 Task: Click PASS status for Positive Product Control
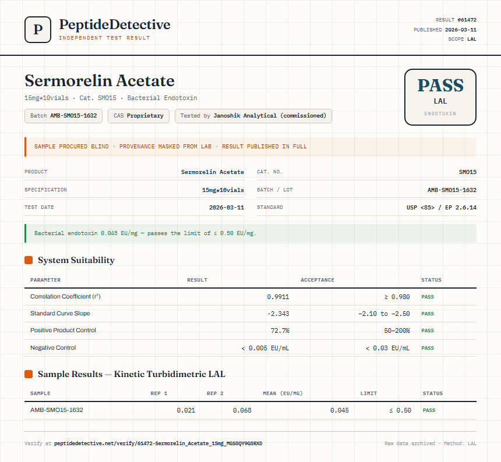click(428, 330)
